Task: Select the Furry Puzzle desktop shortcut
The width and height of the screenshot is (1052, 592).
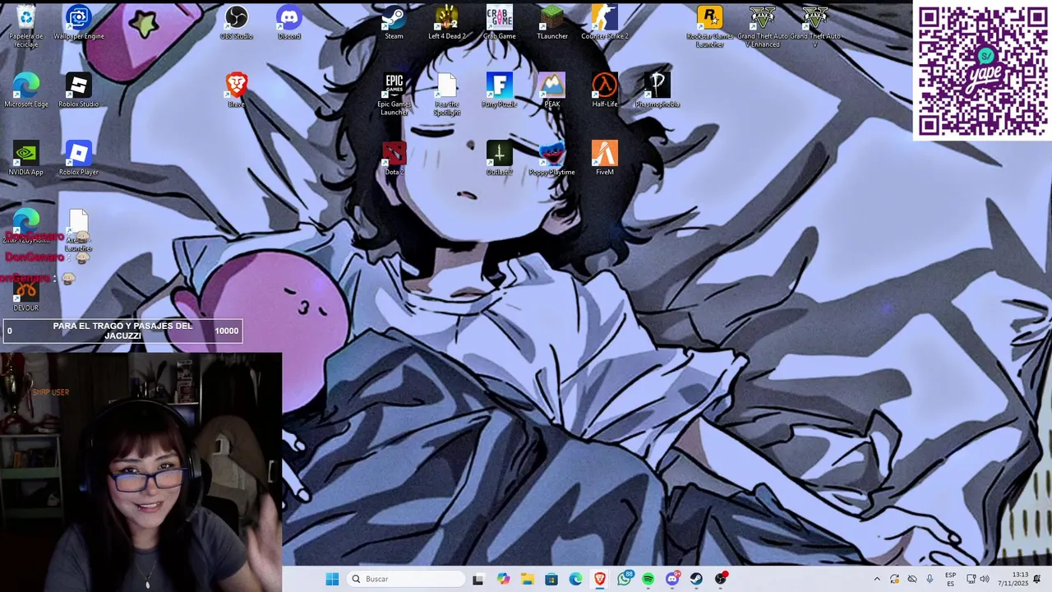Action: click(x=499, y=90)
